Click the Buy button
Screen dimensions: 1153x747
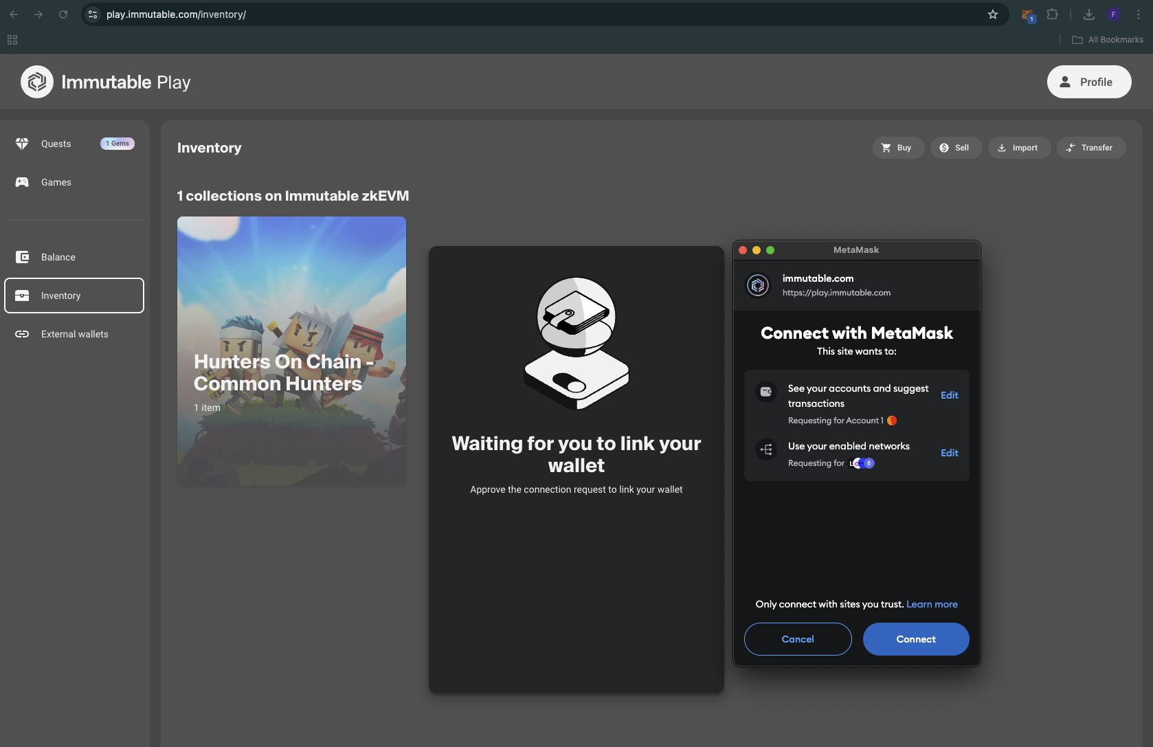pos(898,148)
